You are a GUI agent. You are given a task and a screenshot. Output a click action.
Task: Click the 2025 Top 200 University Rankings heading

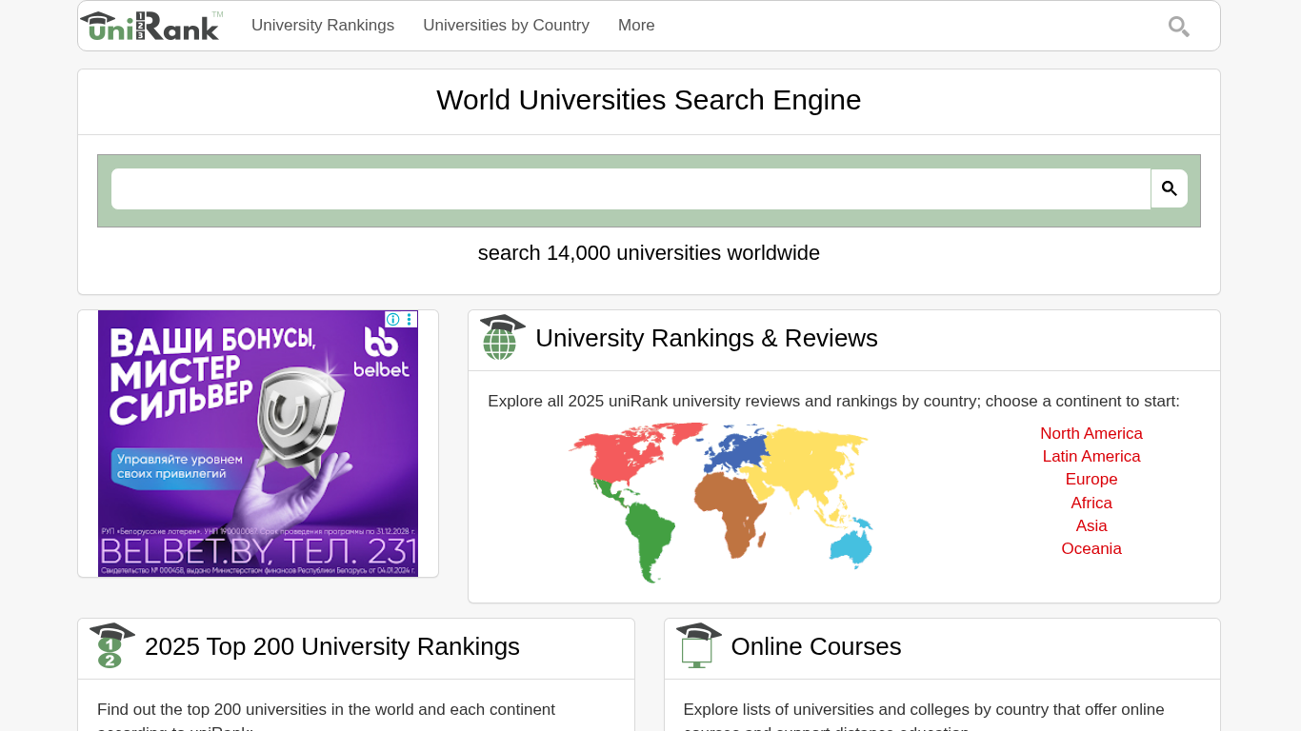(x=332, y=646)
